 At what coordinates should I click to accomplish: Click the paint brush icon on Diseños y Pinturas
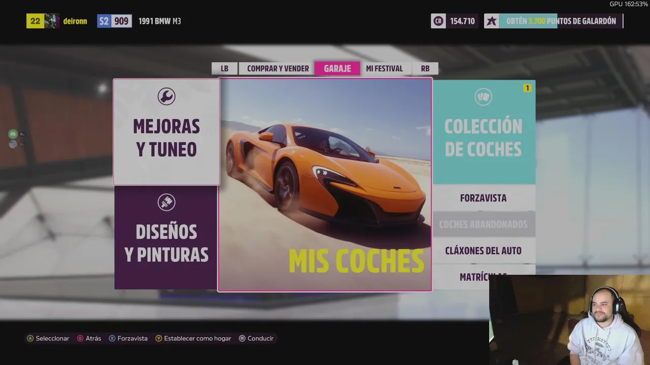click(x=166, y=202)
